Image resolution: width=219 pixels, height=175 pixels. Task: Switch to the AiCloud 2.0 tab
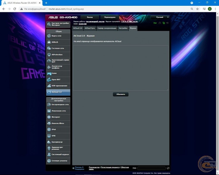78,28
